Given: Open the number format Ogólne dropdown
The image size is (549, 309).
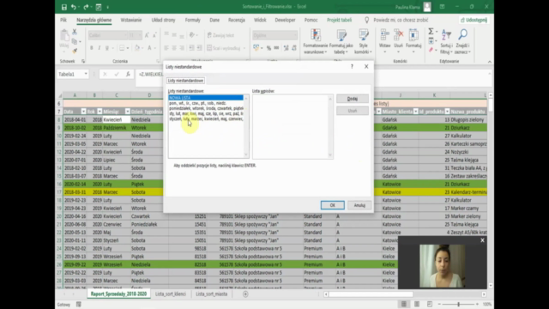Looking at the screenshot, I should tap(295, 35).
